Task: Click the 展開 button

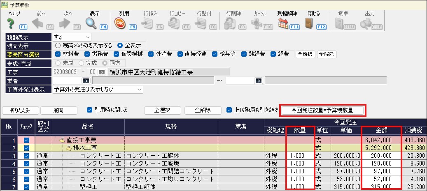Action: point(58,110)
